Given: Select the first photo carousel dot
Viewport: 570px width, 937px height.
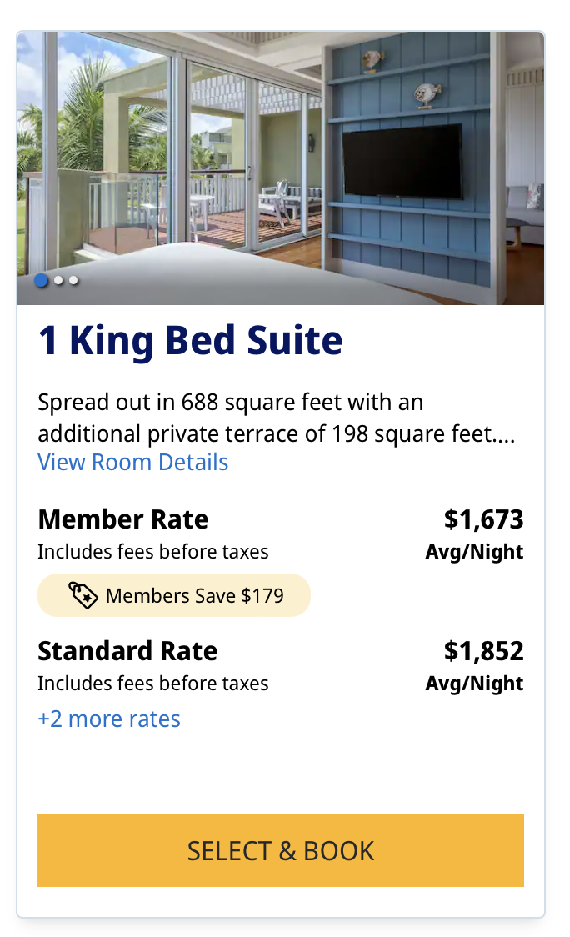Looking at the screenshot, I should click(x=42, y=281).
